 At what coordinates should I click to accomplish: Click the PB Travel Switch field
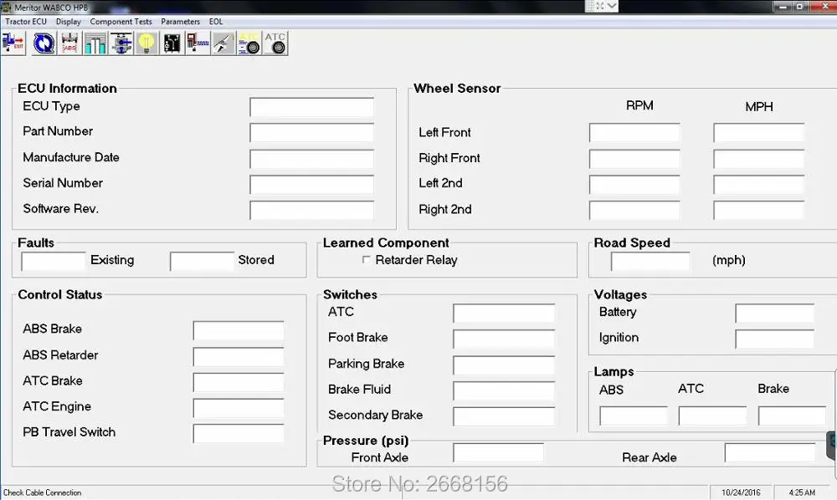tap(239, 433)
